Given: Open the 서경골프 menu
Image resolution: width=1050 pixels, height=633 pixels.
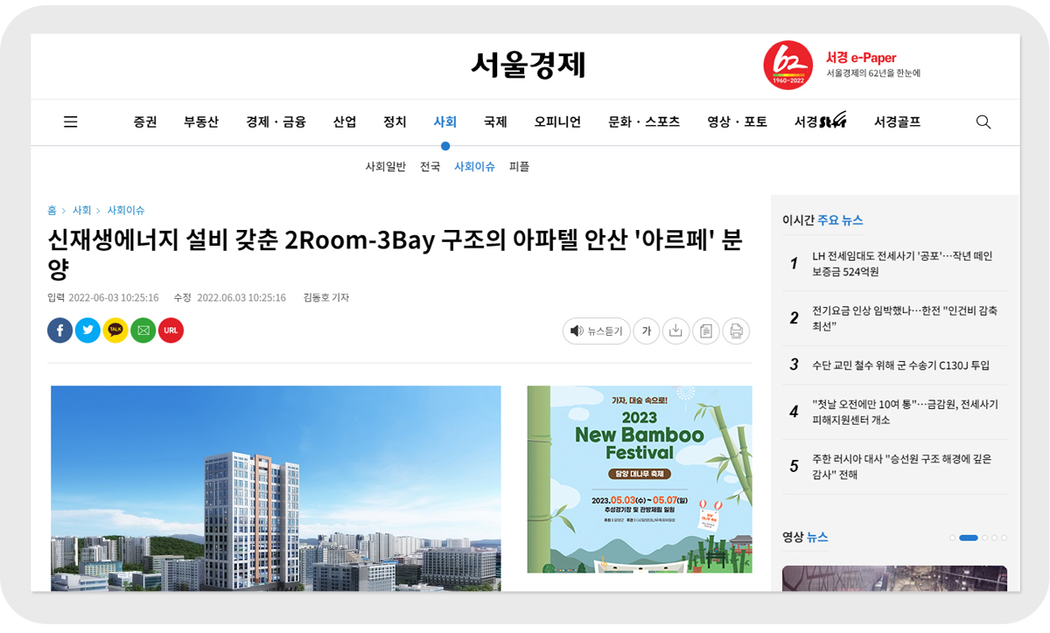Looking at the screenshot, I should 898,122.
